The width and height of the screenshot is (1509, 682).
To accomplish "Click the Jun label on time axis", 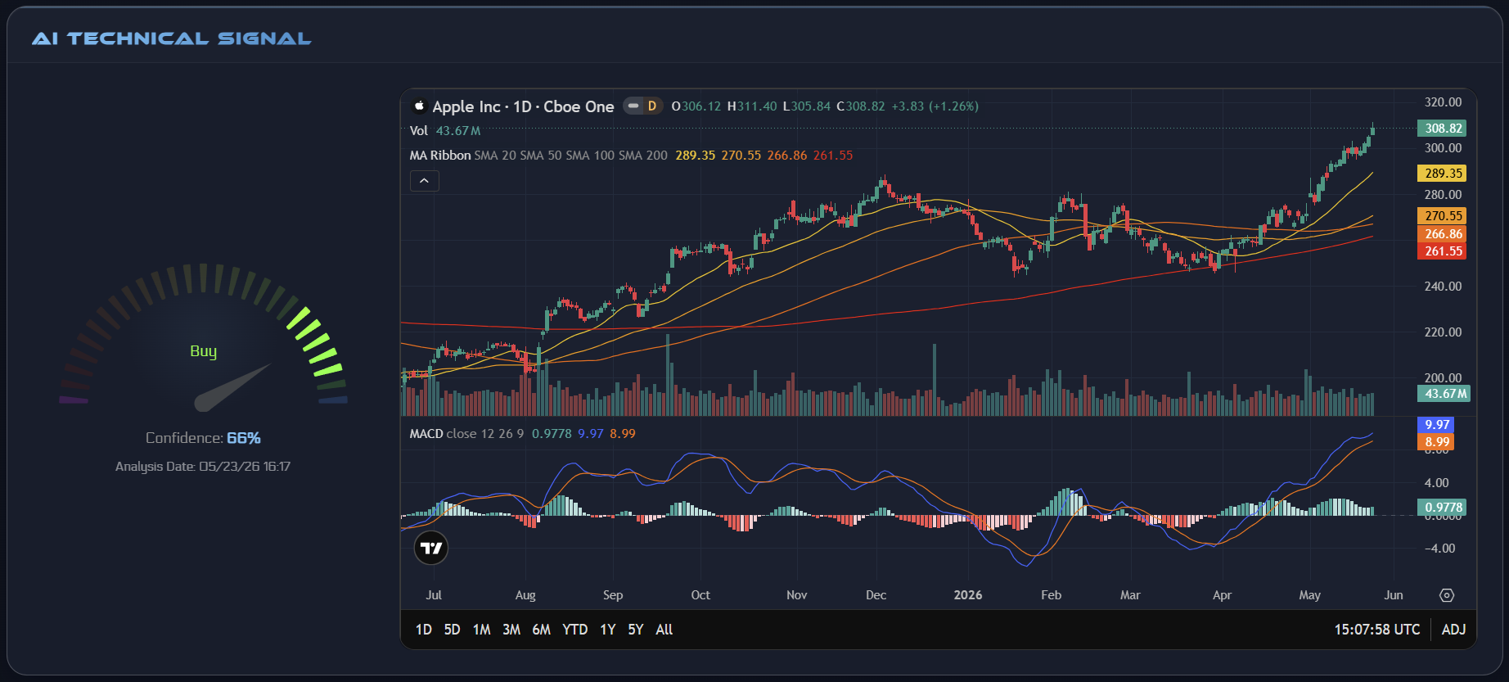I will (x=1394, y=595).
